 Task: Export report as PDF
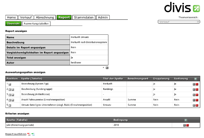click(x=28, y=134)
